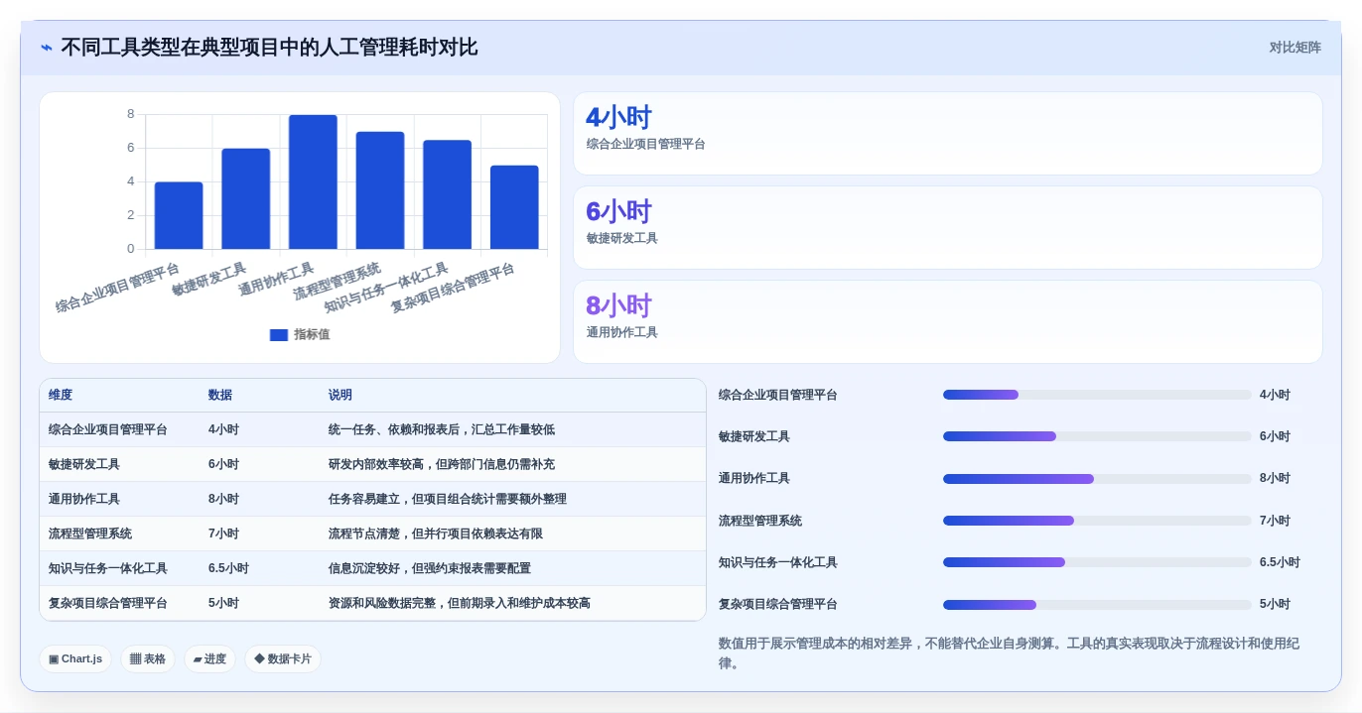Toggle the 指标值 legend swatch in the chart

(x=278, y=335)
